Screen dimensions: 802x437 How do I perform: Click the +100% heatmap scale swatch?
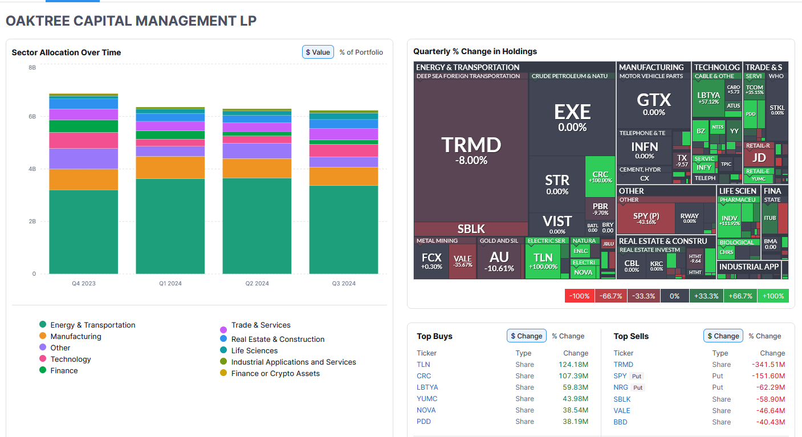click(773, 296)
